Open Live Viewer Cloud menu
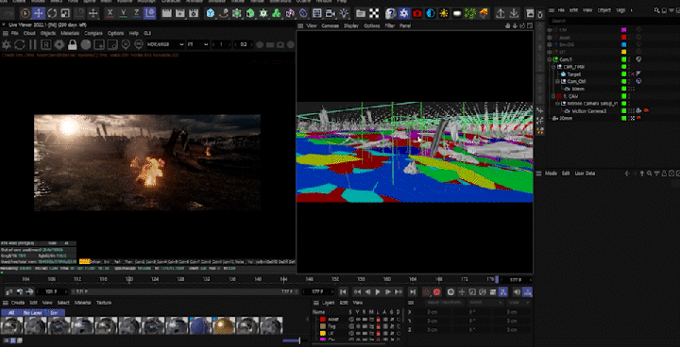This screenshot has height=347, width=680. tap(29, 33)
